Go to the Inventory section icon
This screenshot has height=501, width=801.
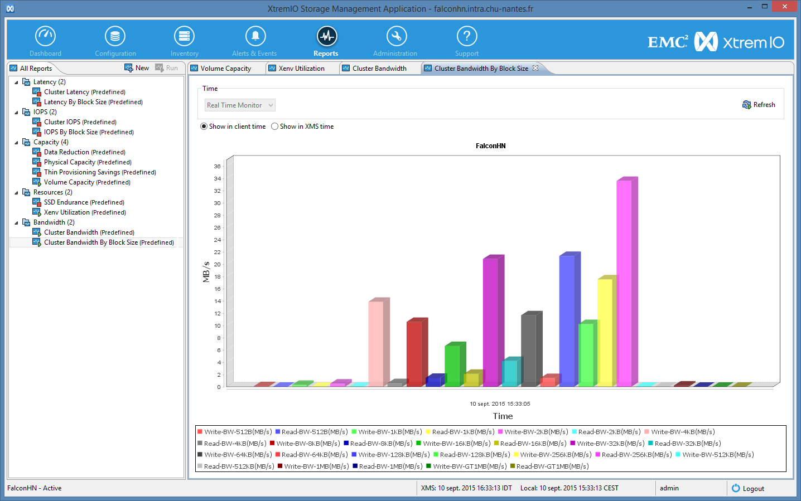click(184, 36)
